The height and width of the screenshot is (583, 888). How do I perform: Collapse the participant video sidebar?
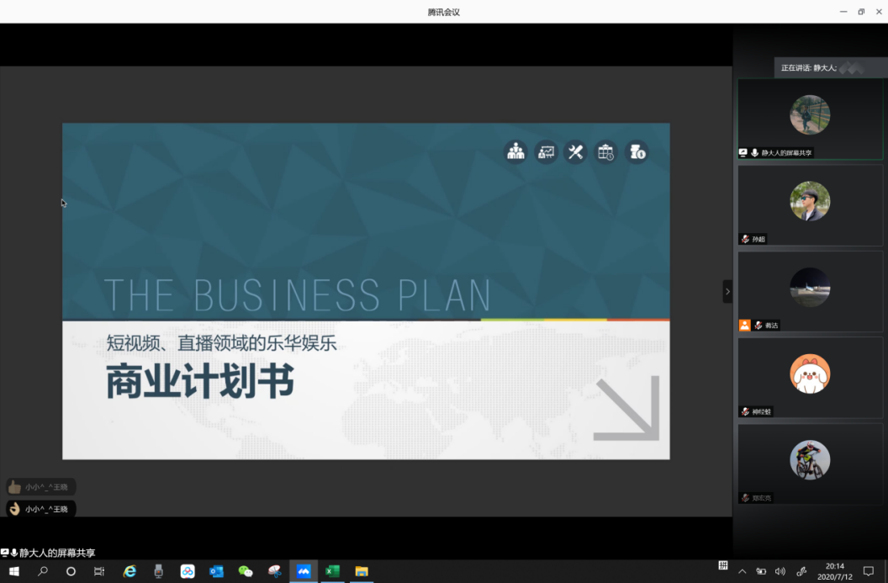(x=727, y=291)
